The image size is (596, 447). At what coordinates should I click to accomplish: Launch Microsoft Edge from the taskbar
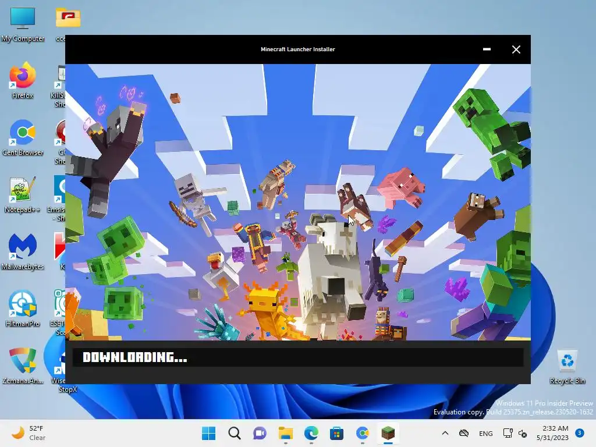click(x=311, y=433)
